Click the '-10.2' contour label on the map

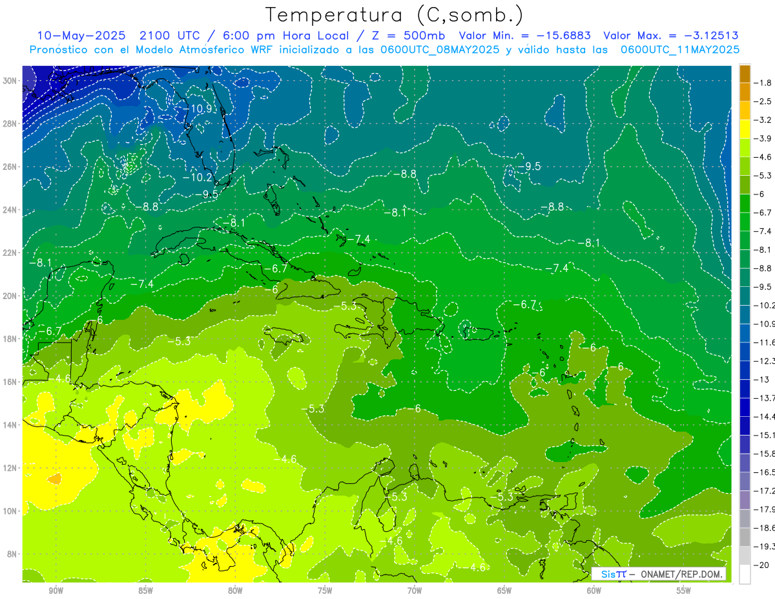[198, 177]
